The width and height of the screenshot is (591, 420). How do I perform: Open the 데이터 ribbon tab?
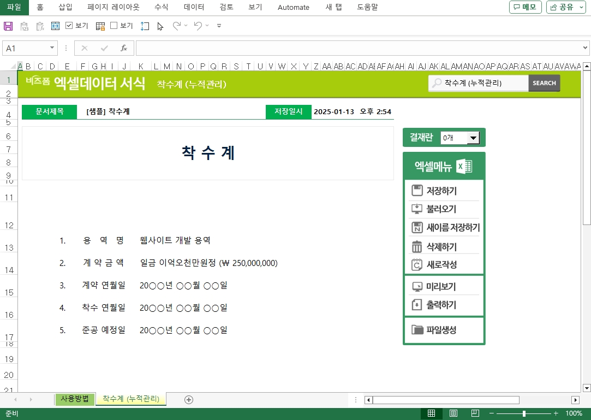[x=194, y=7]
